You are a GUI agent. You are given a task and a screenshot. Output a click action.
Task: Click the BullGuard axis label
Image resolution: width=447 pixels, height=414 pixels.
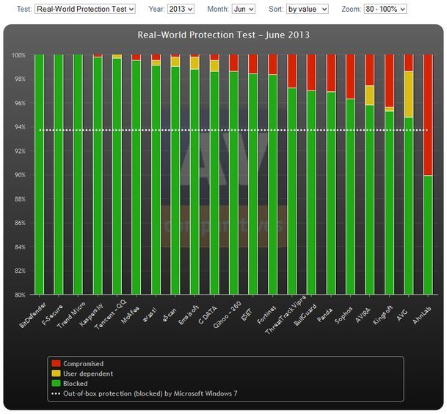coord(305,315)
